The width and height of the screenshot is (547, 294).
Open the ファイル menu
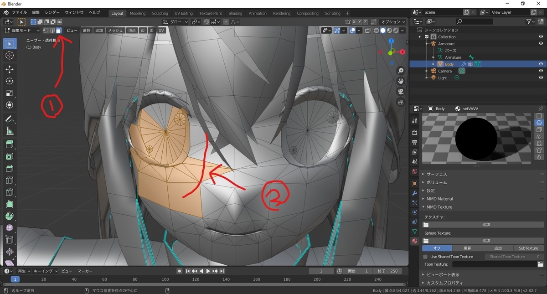[x=19, y=13]
